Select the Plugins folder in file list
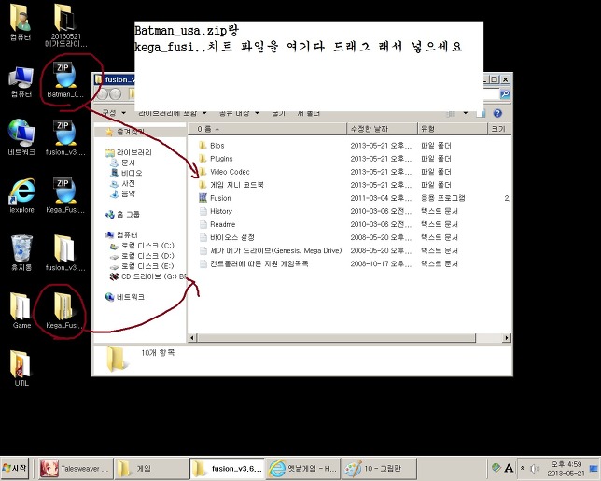 pos(216,159)
